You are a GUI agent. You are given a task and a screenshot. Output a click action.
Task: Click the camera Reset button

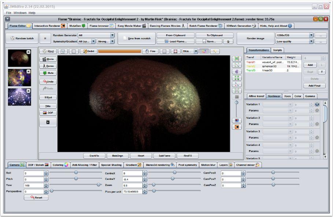click(x=36, y=198)
